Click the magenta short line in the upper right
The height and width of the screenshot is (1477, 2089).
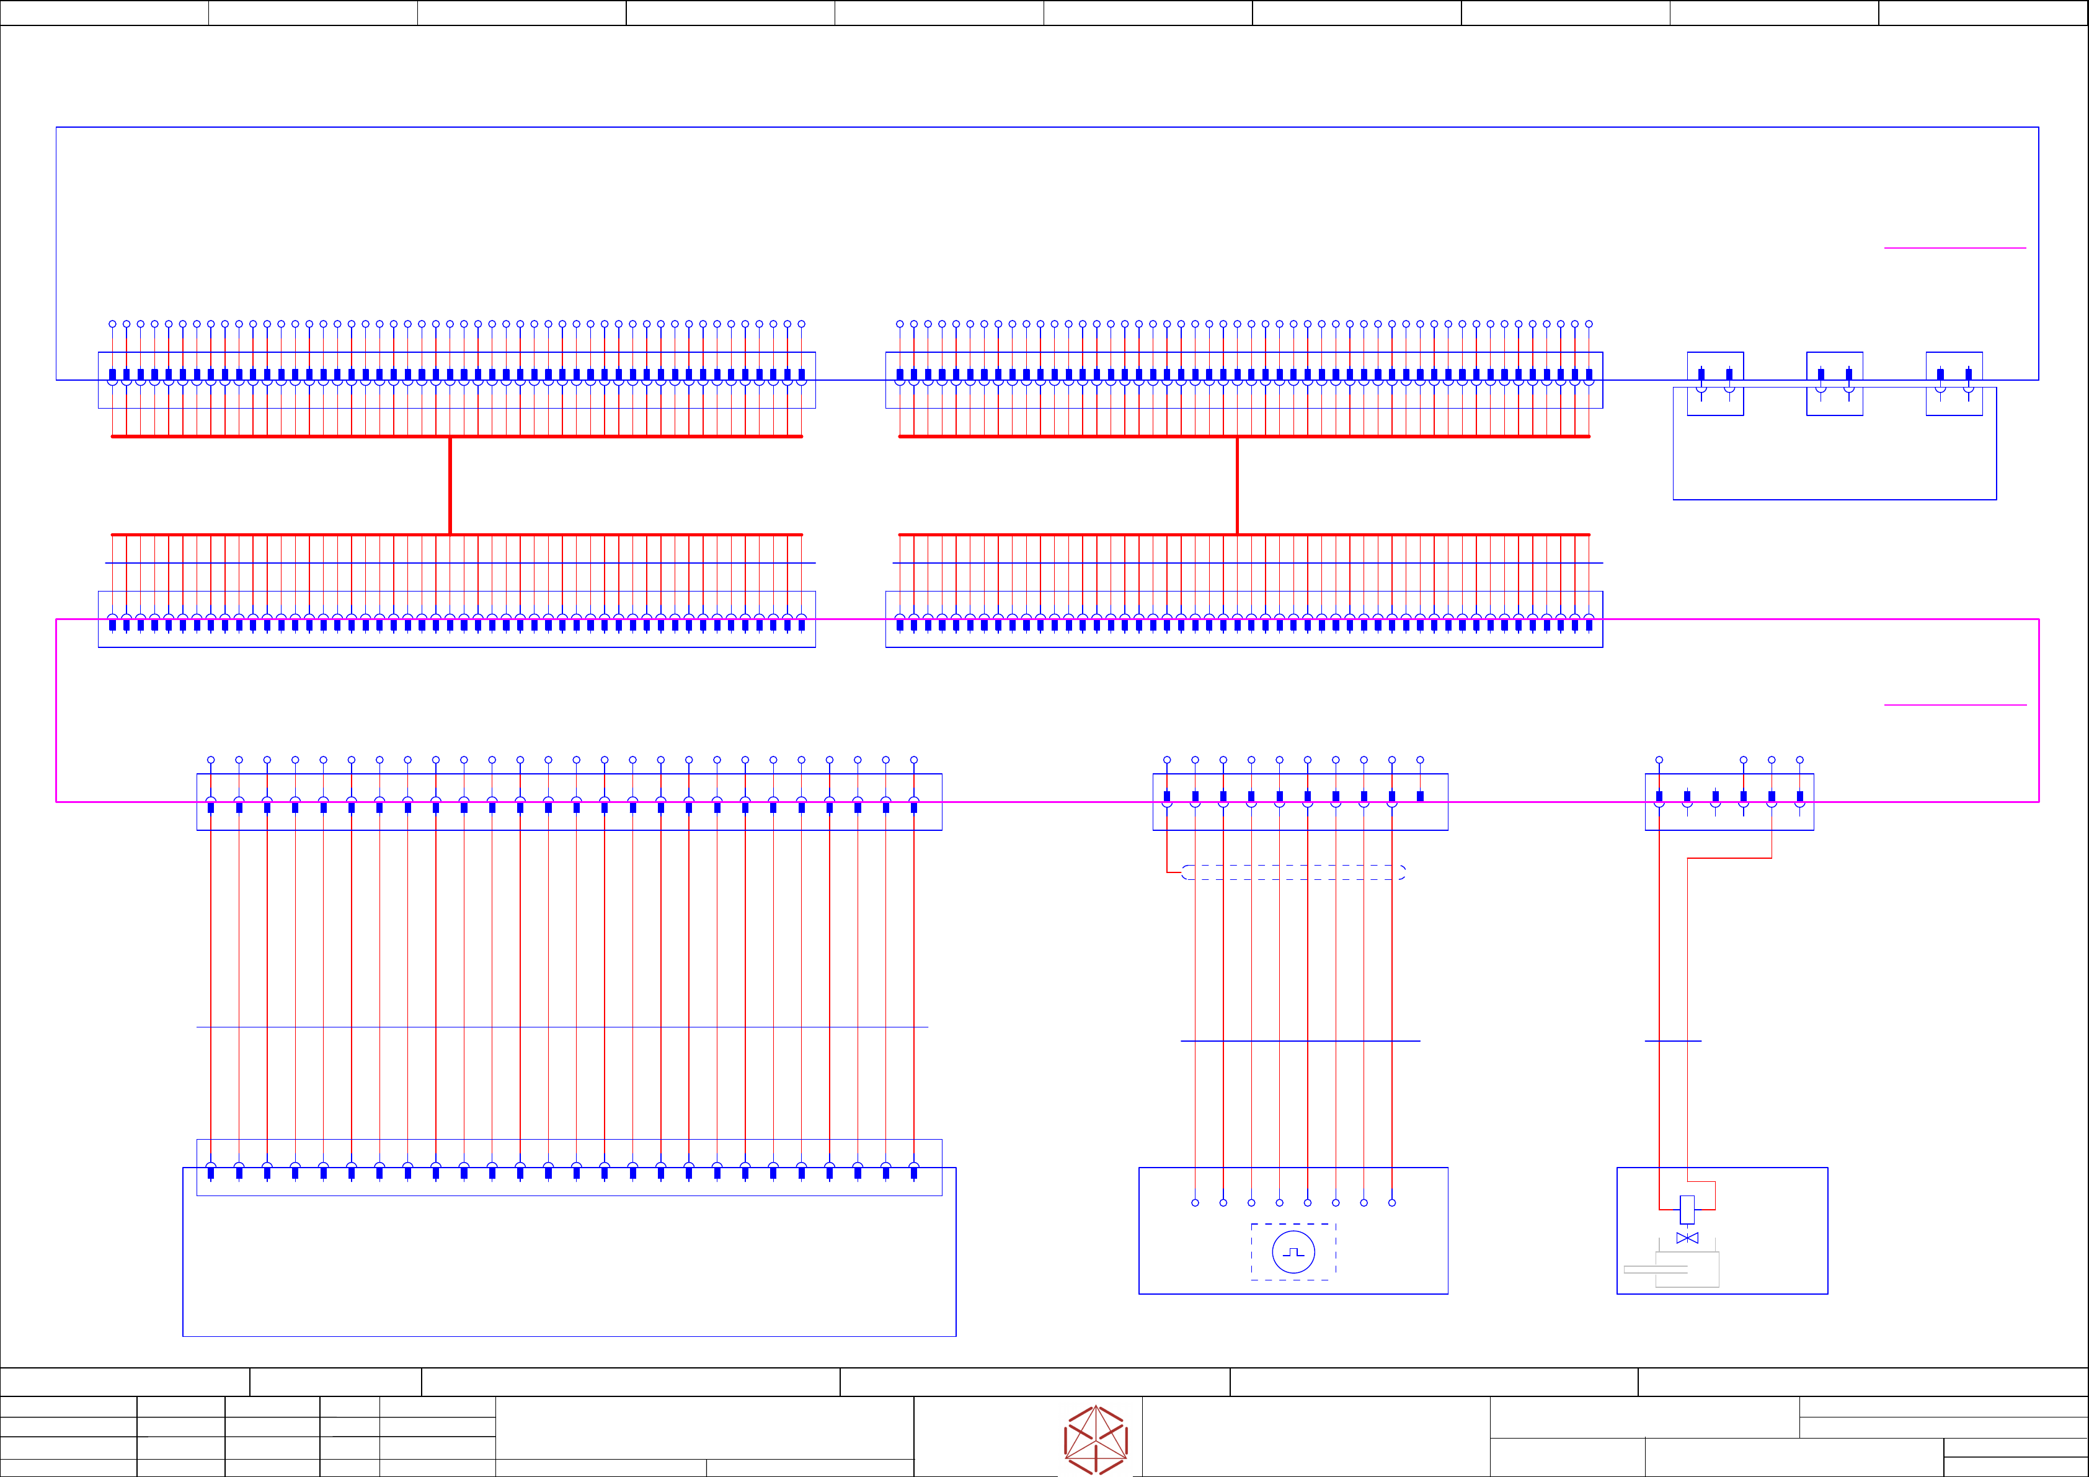[1955, 247]
